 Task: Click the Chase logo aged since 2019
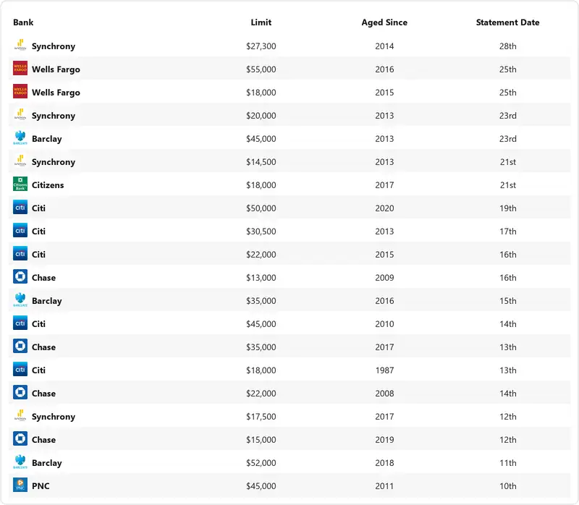click(20, 438)
